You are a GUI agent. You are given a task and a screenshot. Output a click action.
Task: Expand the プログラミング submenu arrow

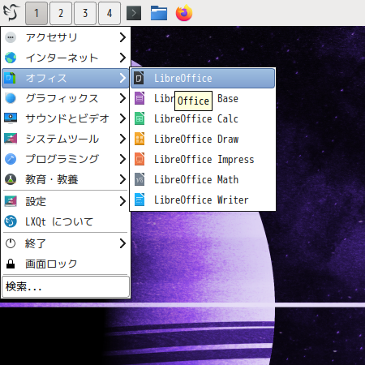pyautogui.click(x=122, y=159)
